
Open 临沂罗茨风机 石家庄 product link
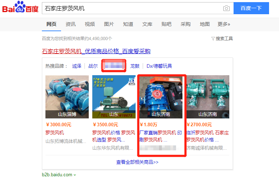[x=207, y=136]
